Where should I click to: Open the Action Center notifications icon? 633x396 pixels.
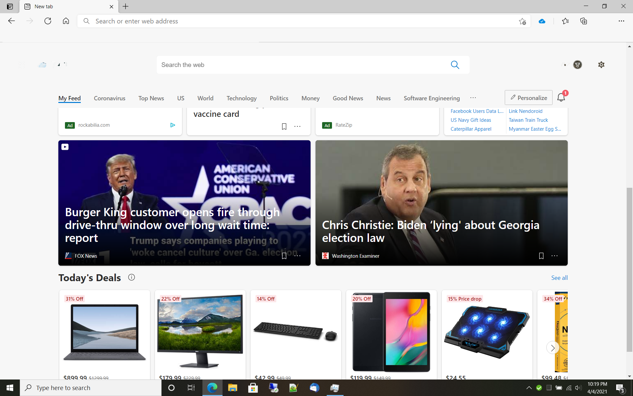(620, 388)
